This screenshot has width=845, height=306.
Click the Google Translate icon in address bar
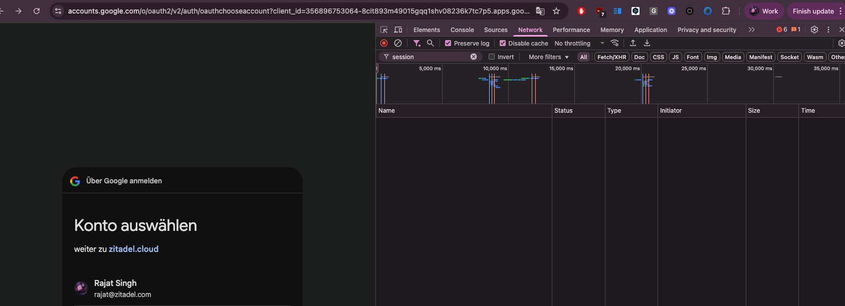click(x=540, y=11)
